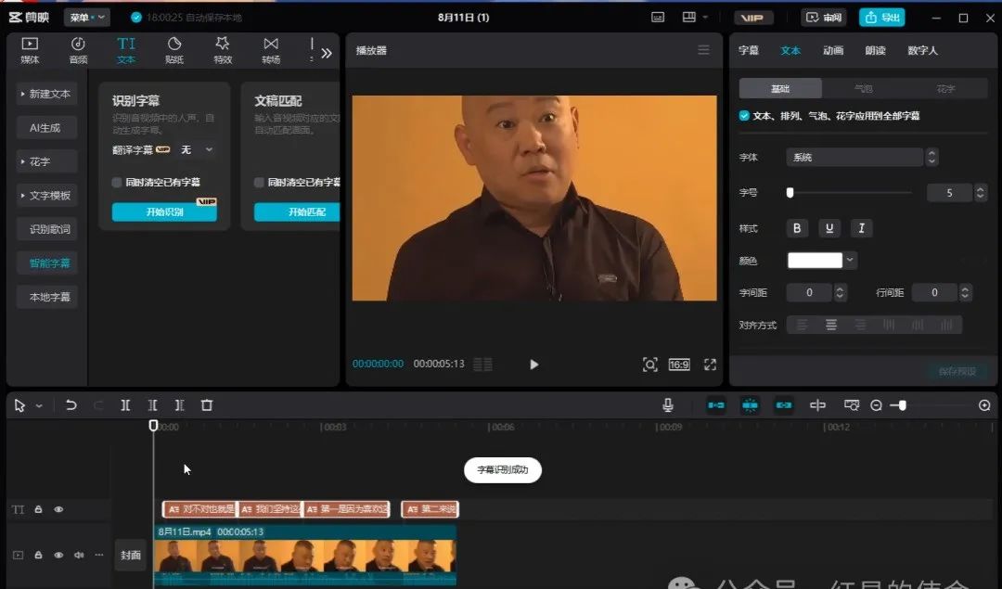Expand the 菜单 menu dropdown

point(86,17)
